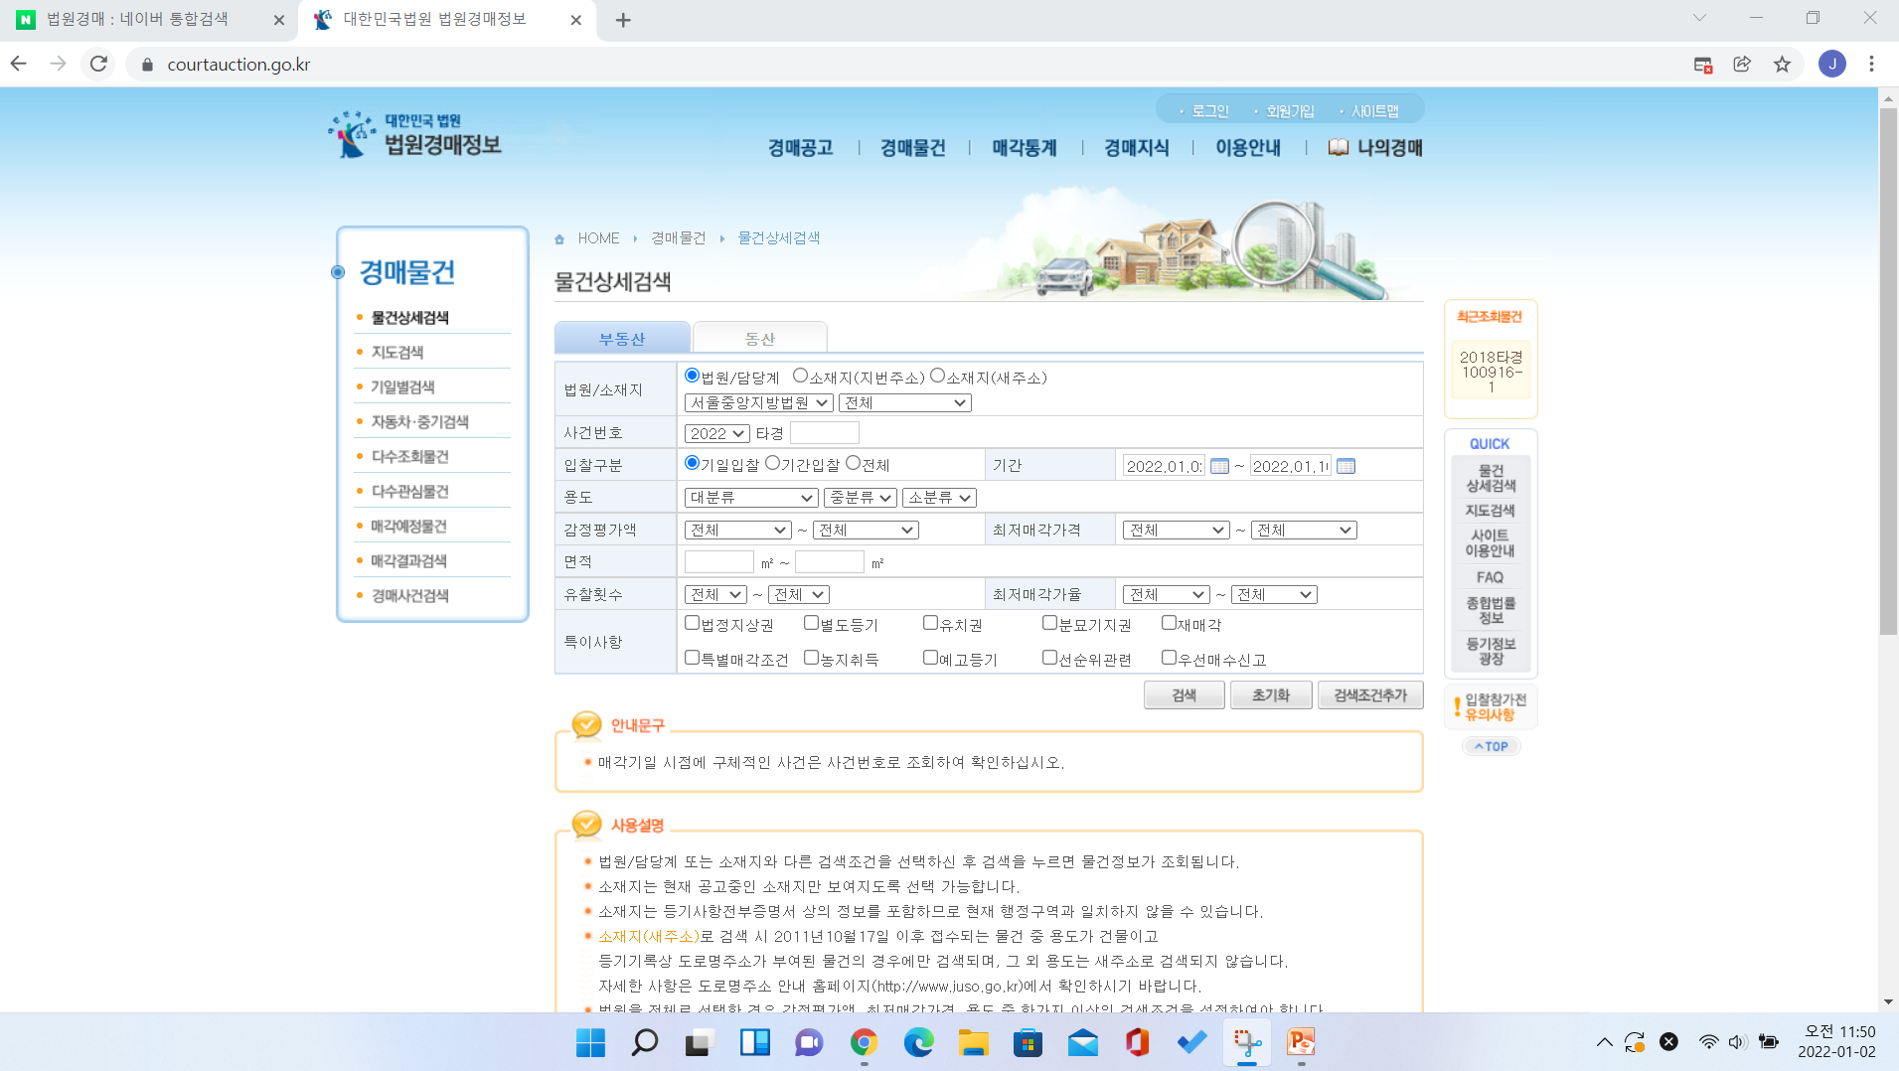Open taskbar search magnifier
Viewport: 1899px width, 1071px height.
[645, 1042]
